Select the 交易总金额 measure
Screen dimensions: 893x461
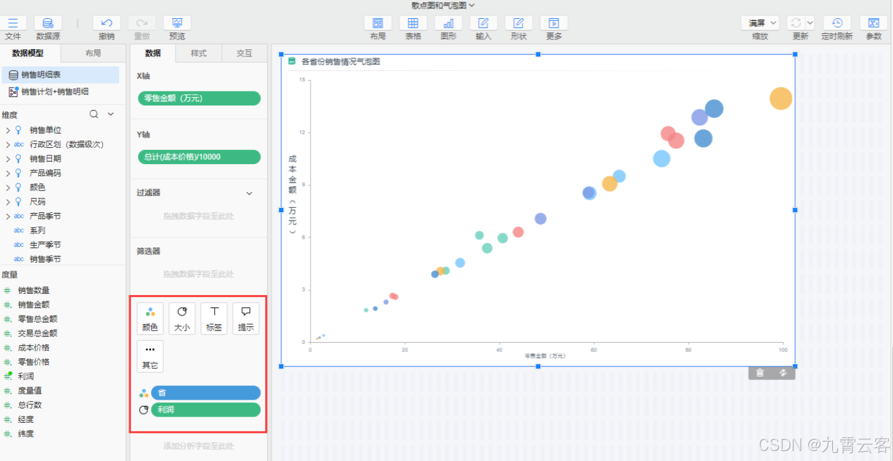point(38,334)
